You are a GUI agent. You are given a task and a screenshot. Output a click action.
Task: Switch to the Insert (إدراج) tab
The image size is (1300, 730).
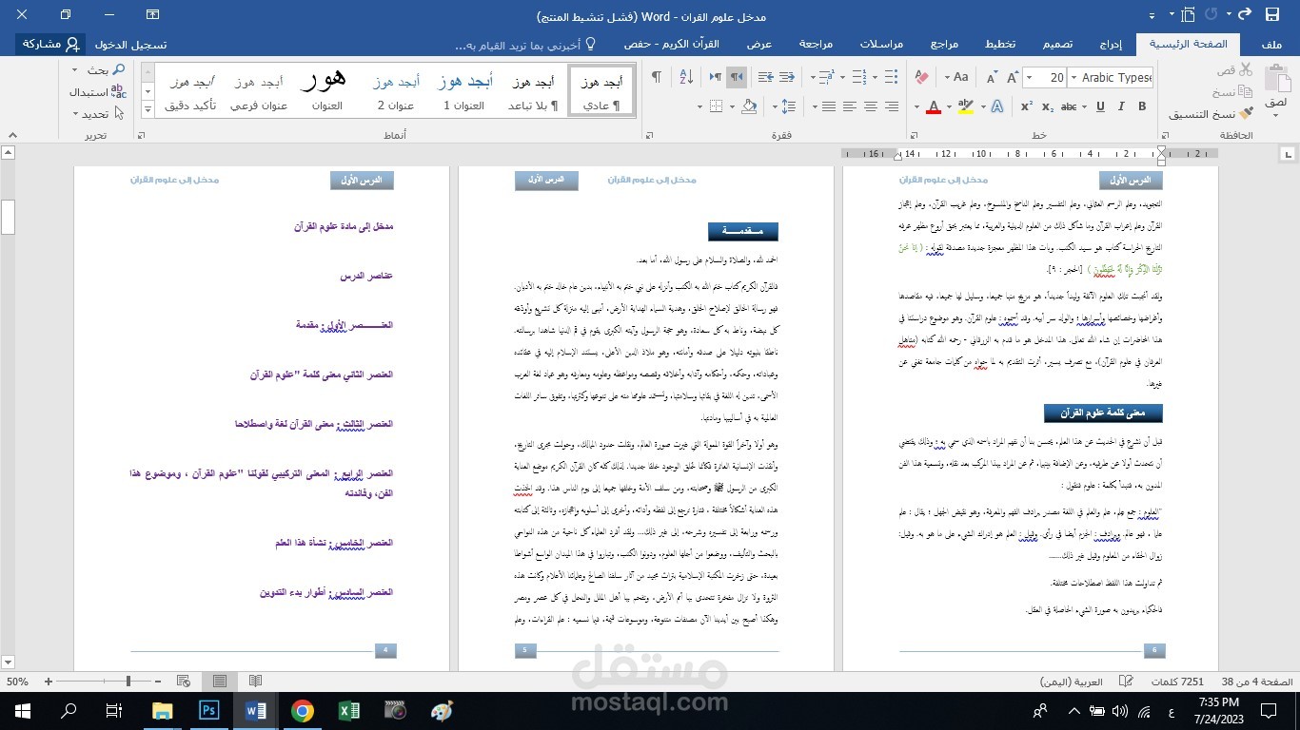point(1111,45)
